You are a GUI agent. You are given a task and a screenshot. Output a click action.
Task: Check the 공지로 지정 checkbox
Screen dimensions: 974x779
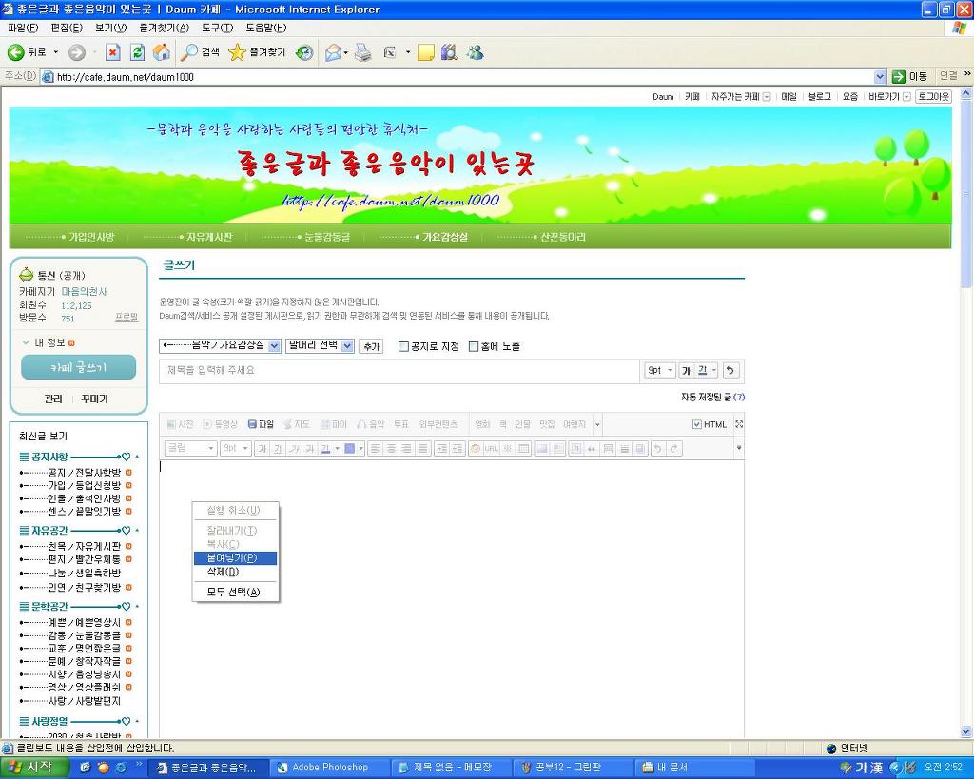[x=403, y=346]
